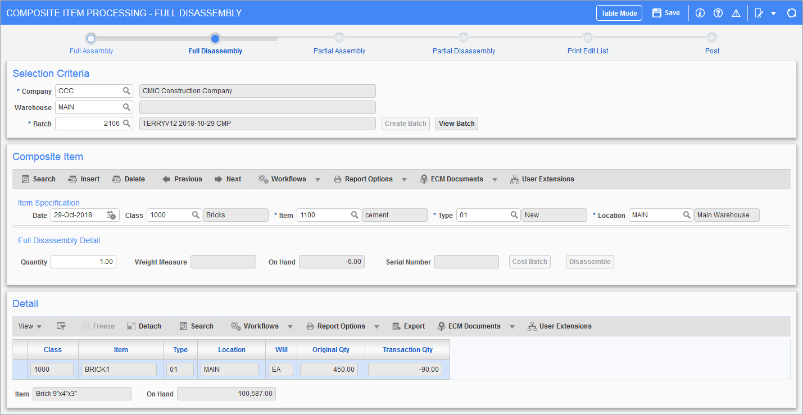The width and height of the screenshot is (803, 415).
Task: Open Batch lookup magnifier
Action: coord(127,124)
